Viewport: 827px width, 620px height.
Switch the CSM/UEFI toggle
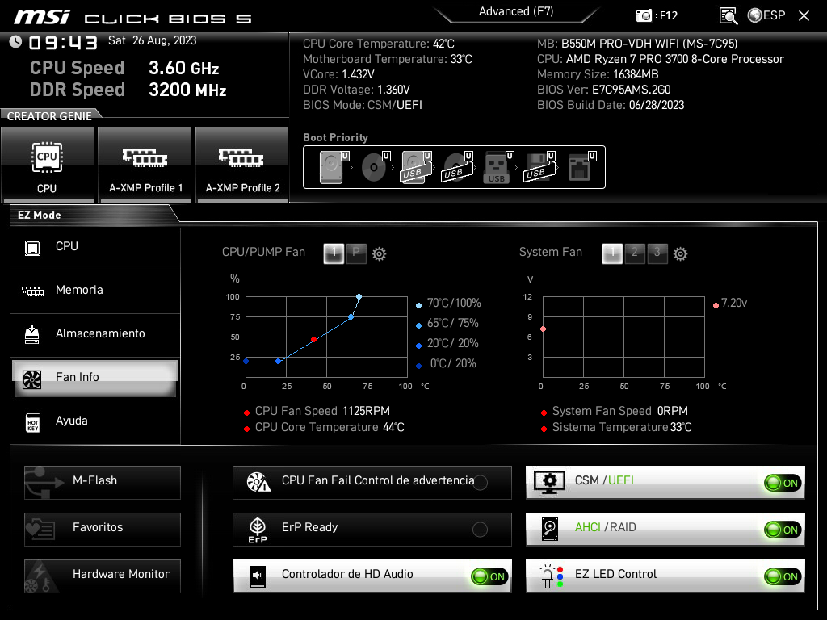pos(783,483)
